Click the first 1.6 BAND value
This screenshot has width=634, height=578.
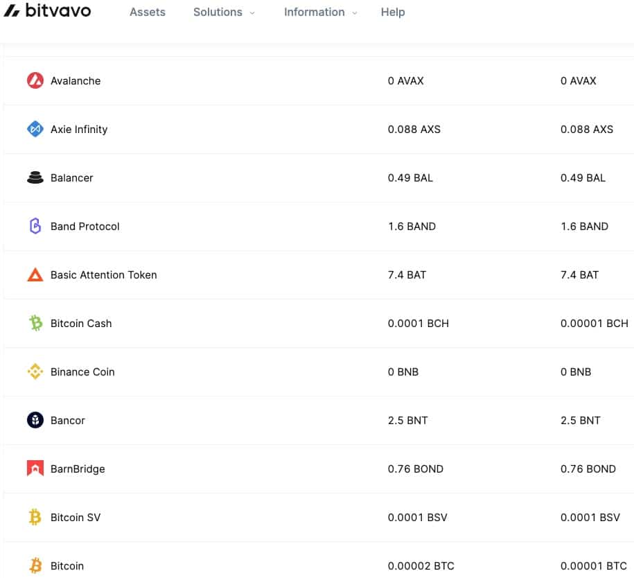[412, 227]
